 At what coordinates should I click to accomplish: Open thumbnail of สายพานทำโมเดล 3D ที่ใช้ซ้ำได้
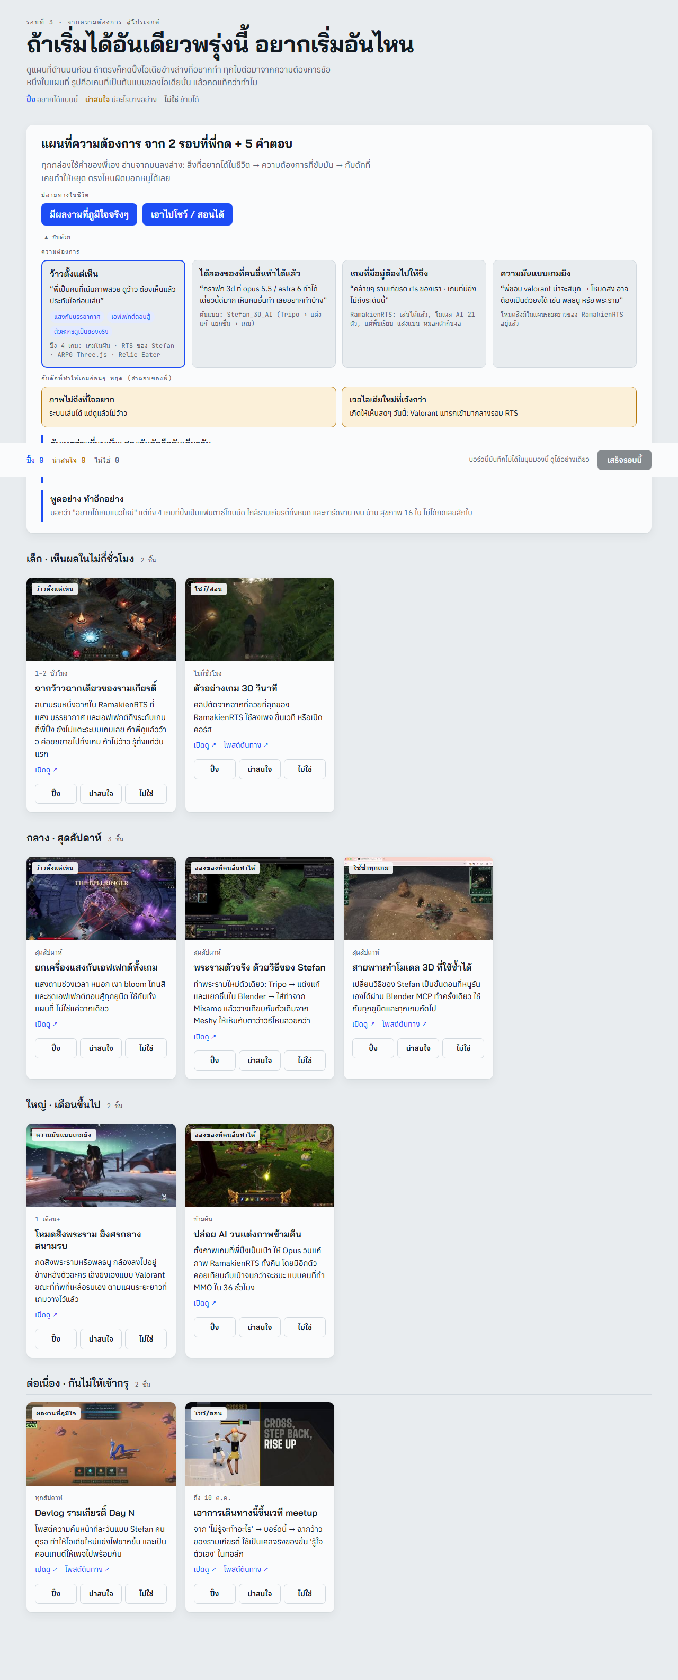point(418,899)
